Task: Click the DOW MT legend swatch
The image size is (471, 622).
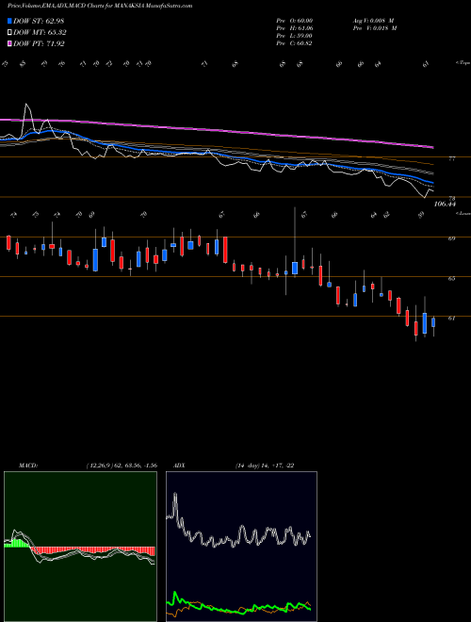Action: (9, 33)
